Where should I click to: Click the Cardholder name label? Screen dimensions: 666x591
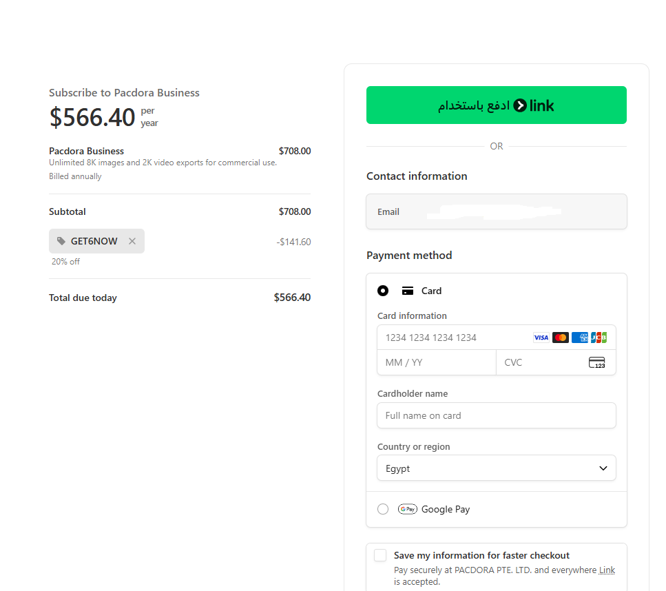[413, 393]
